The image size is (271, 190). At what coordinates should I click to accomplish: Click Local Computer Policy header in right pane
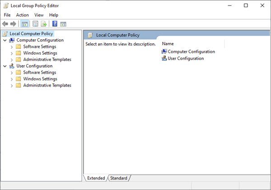(x=118, y=35)
